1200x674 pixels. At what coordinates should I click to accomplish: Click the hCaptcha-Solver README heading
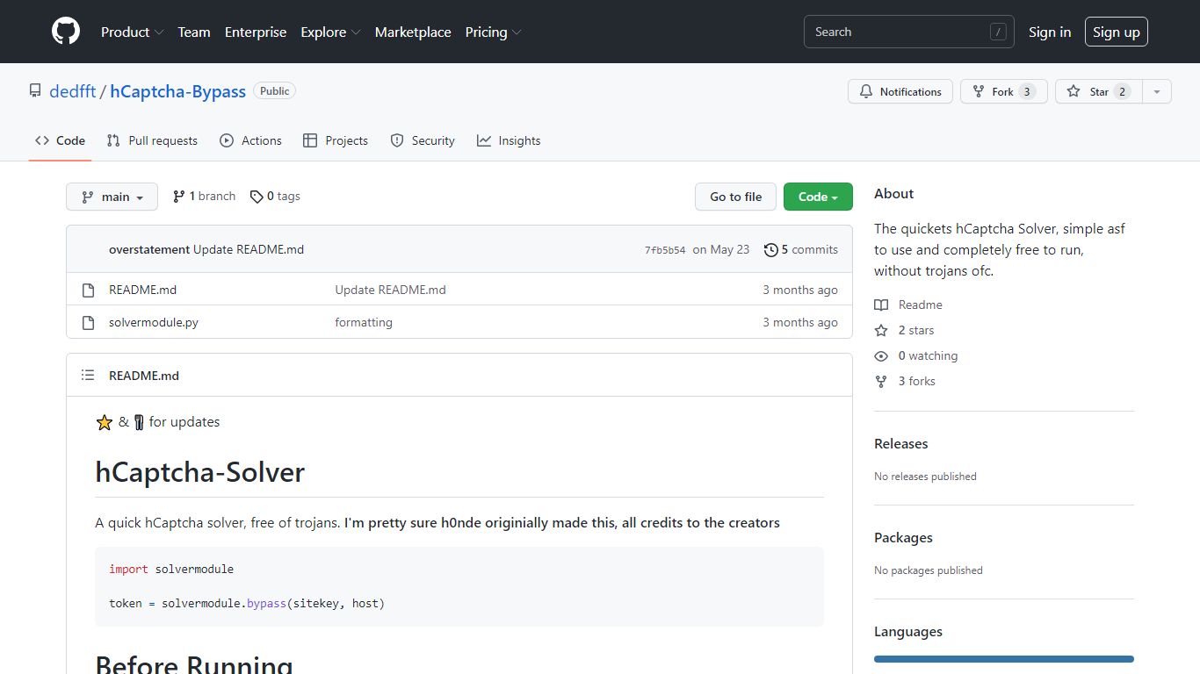pyautogui.click(x=200, y=472)
